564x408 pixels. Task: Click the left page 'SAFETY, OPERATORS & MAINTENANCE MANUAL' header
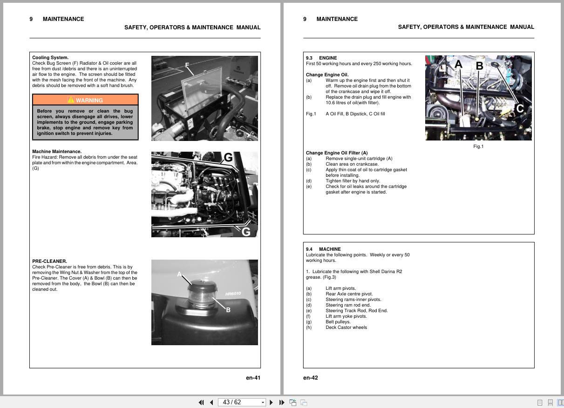click(x=192, y=27)
